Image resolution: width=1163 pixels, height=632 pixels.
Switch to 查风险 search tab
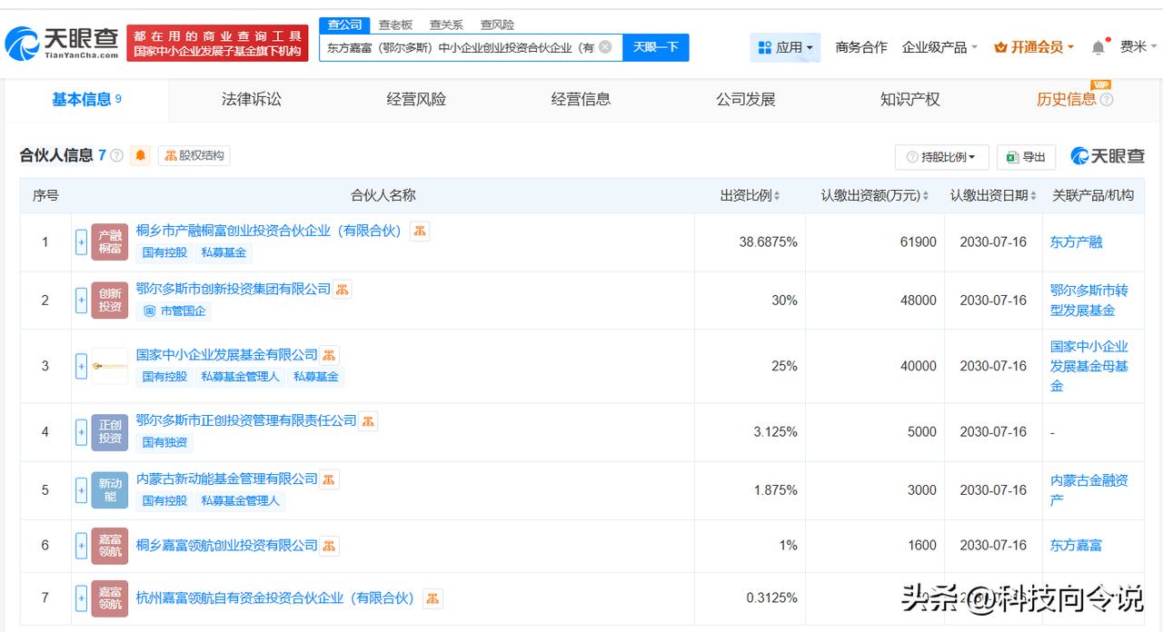(497, 25)
